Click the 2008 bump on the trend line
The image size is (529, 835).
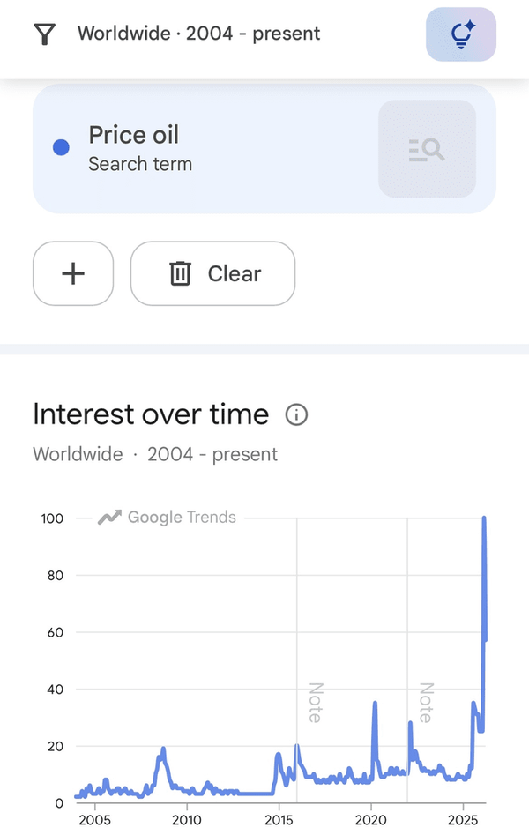(163, 749)
